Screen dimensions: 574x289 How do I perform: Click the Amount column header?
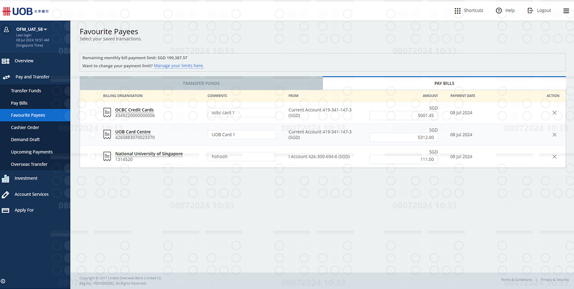[430, 96]
